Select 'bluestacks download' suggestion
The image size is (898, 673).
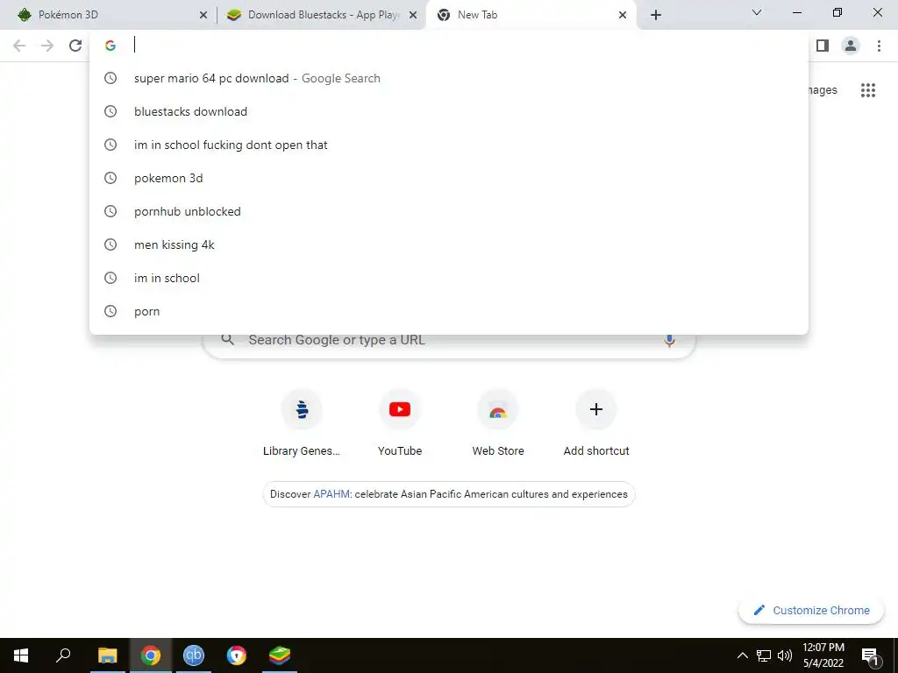pyautogui.click(x=449, y=111)
